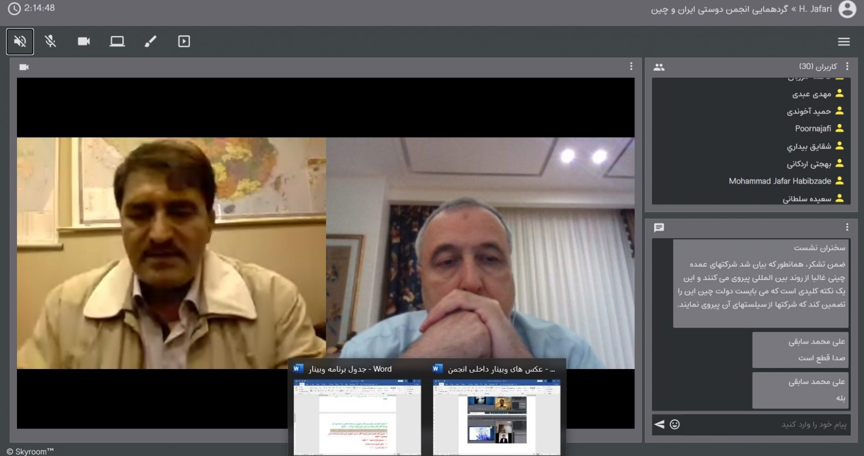Click chat message صدا قطع است
The image size is (864, 456).
[801, 350]
